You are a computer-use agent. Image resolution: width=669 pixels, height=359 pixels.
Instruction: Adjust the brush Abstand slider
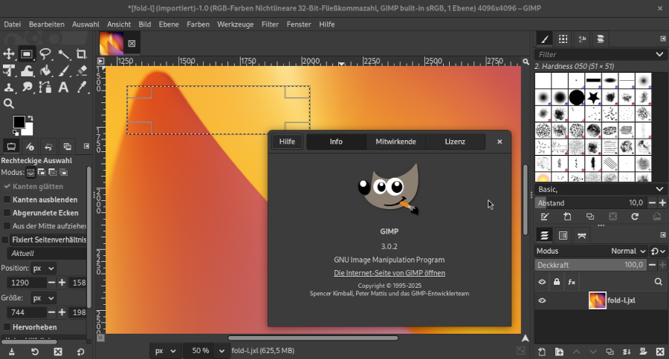[590, 203]
